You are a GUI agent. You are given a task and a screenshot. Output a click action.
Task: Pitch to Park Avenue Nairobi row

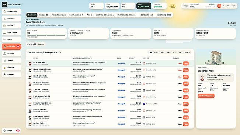click(x=186, y=97)
